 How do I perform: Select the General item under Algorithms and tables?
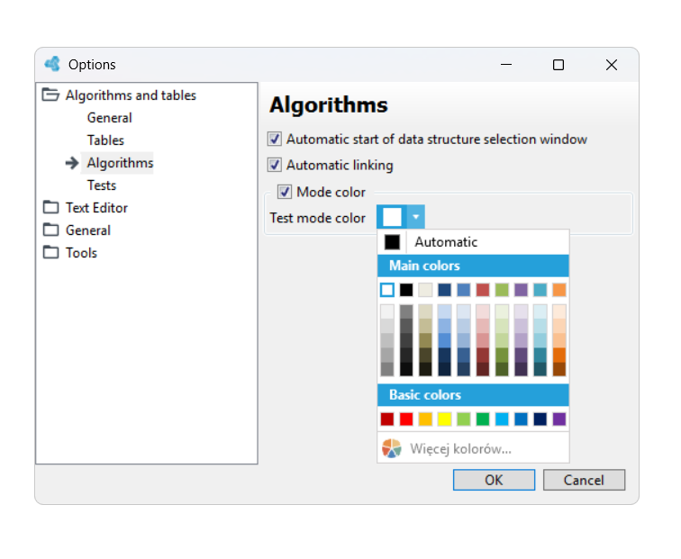(110, 118)
